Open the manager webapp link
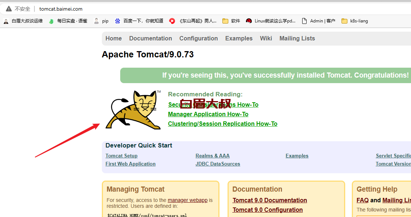411x217 pixels. point(187,200)
